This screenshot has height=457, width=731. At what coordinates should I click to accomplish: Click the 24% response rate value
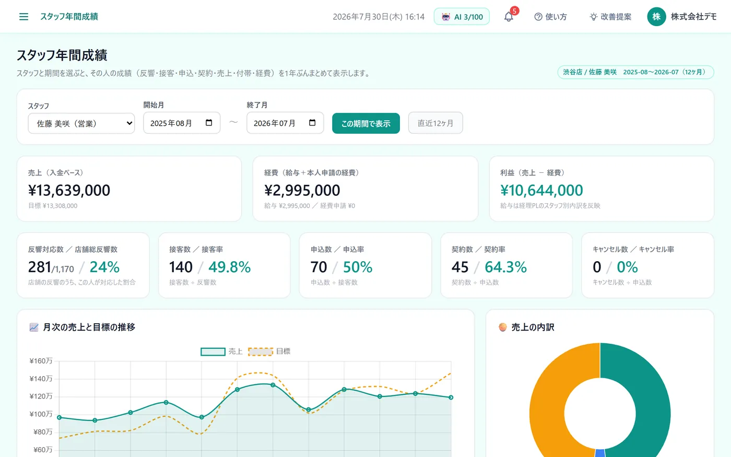click(104, 267)
